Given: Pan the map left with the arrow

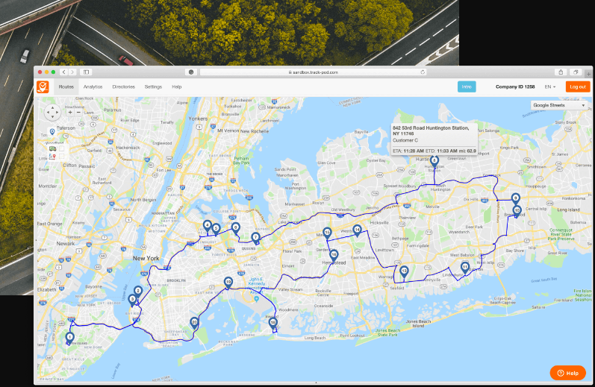Looking at the screenshot, I should (48, 112).
